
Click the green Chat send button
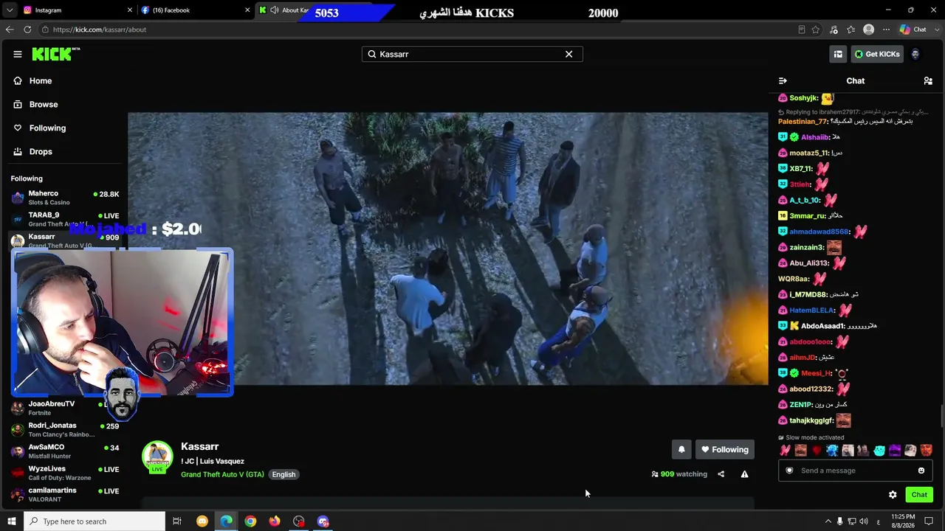(919, 494)
